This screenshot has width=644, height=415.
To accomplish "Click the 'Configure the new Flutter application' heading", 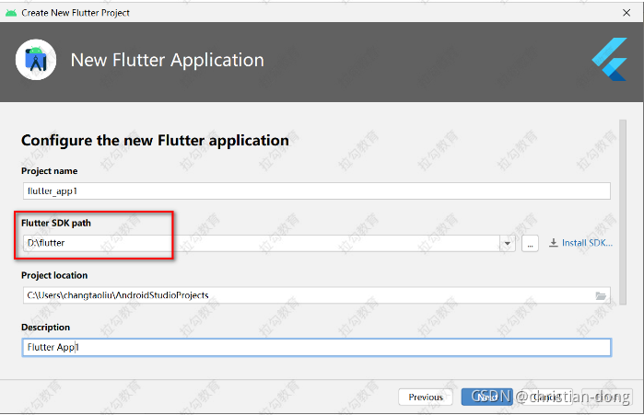I will (155, 140).
